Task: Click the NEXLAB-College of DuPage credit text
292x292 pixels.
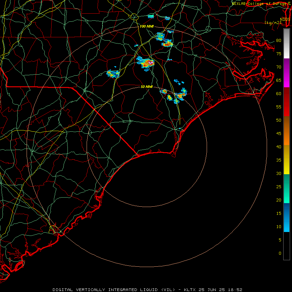Action: [260, 3]
